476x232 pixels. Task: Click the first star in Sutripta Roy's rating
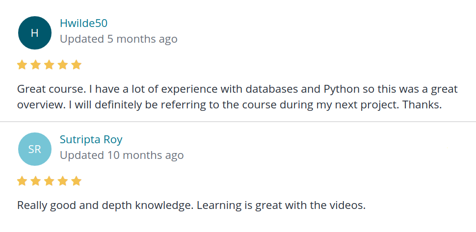click(x=22, y=181)
